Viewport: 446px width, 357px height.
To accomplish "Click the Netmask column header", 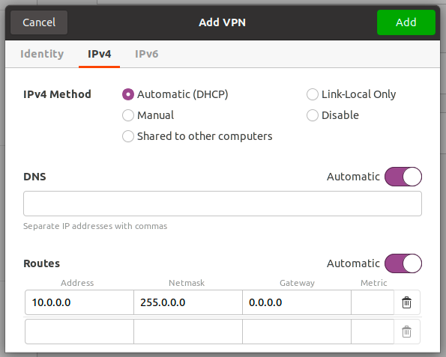I will coord(187,283).
